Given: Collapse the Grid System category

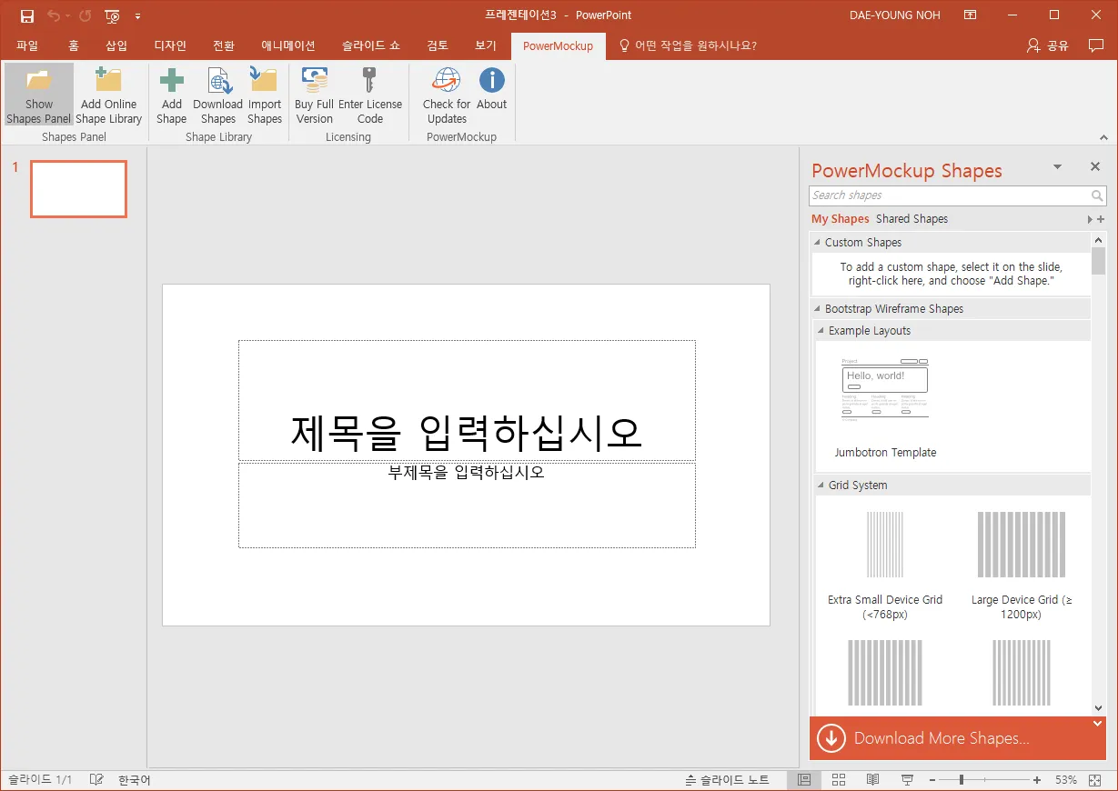Looking at the screenshot, I should pyautogui.click(x=821, y=486).
